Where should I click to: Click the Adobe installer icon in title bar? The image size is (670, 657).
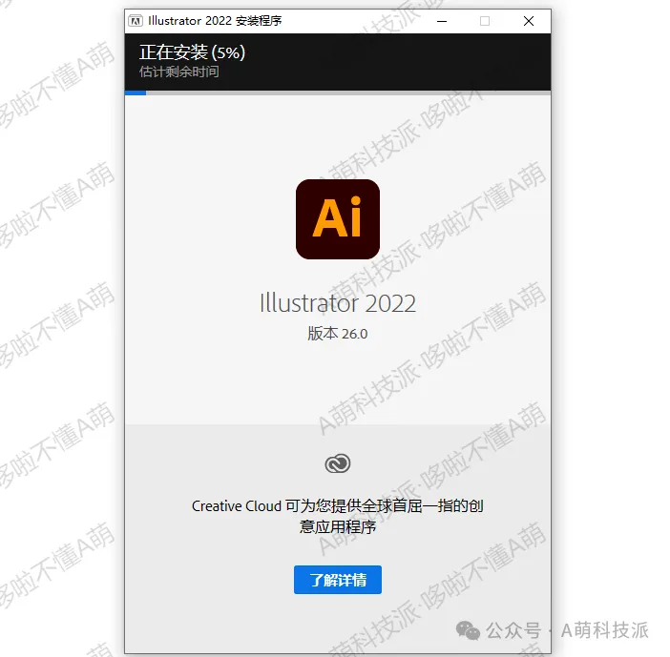click(x=136, y=21)
